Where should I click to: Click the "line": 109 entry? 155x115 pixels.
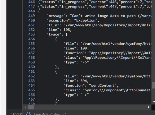pyautogui.click(x=76, y=48)
